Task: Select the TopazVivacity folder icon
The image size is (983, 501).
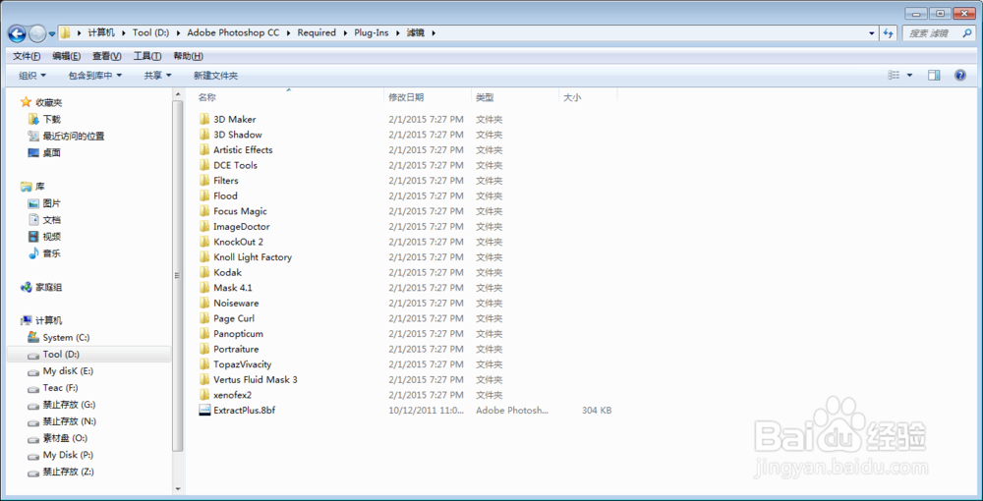Action: click(x=204, y=363)
